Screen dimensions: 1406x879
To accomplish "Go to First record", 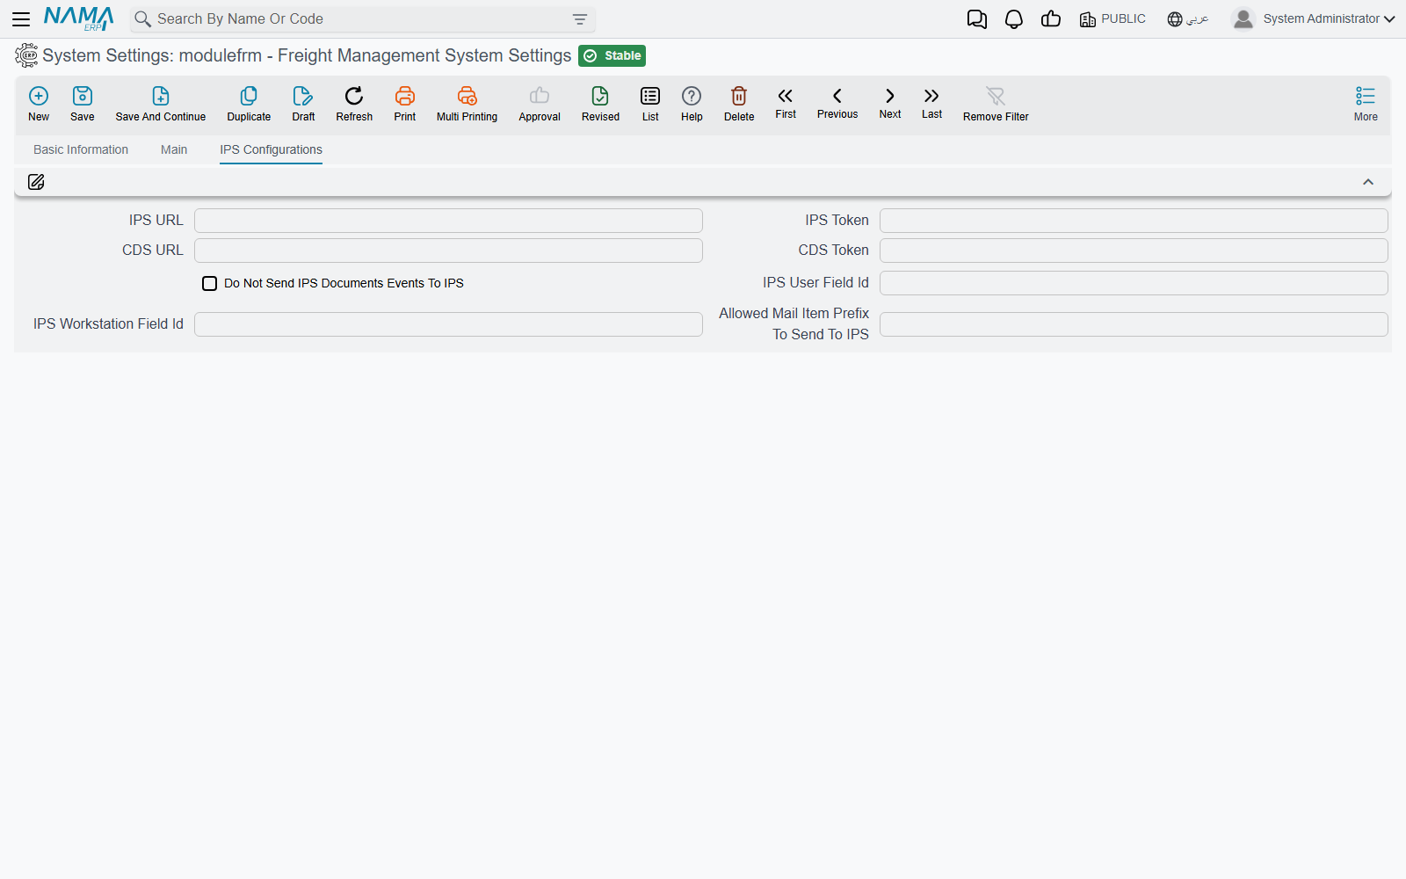I will click(x=786, y=103).
